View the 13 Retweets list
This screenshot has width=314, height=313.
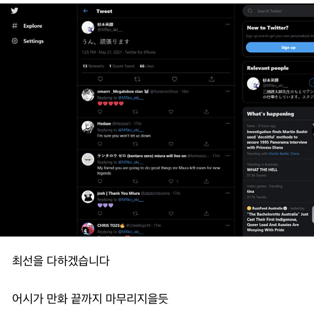(x=93, y=66)
